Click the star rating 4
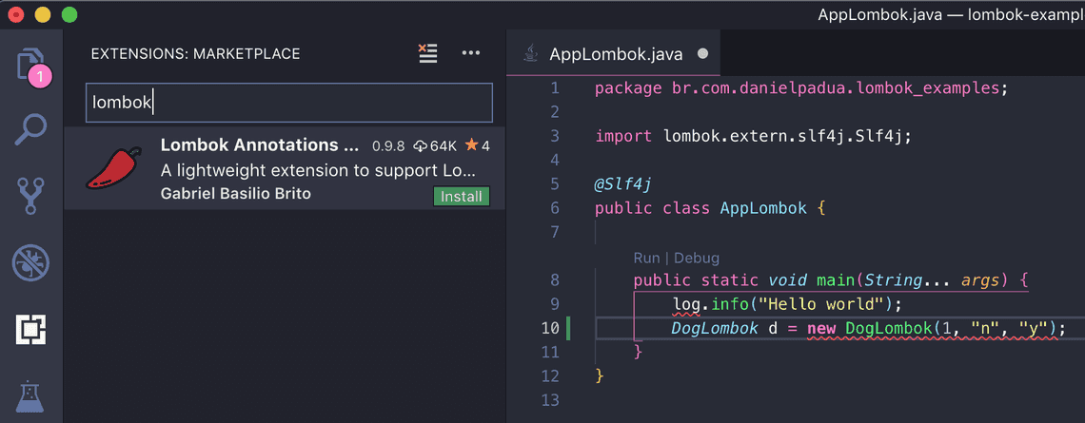Screen dimensions: 1085x423 pyautogui.click(x=478, y=145)
